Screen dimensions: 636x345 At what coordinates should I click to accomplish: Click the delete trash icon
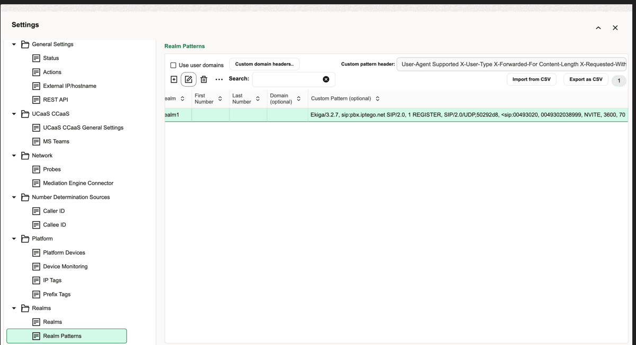click(x=204, y=79)
